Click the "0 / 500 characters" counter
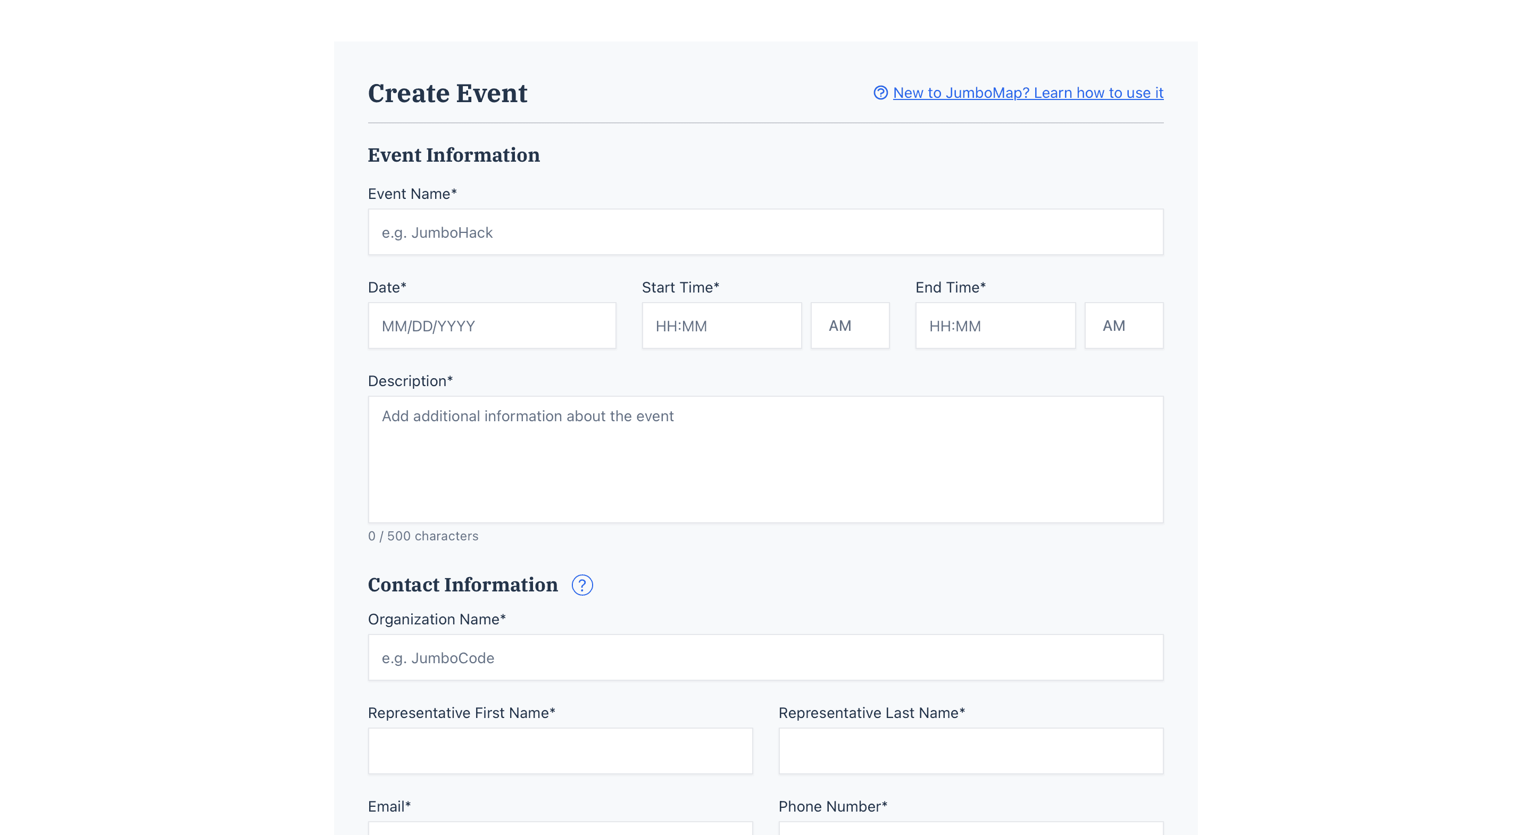This screenshot has height=835, width=1532. [x=423, y=536]
